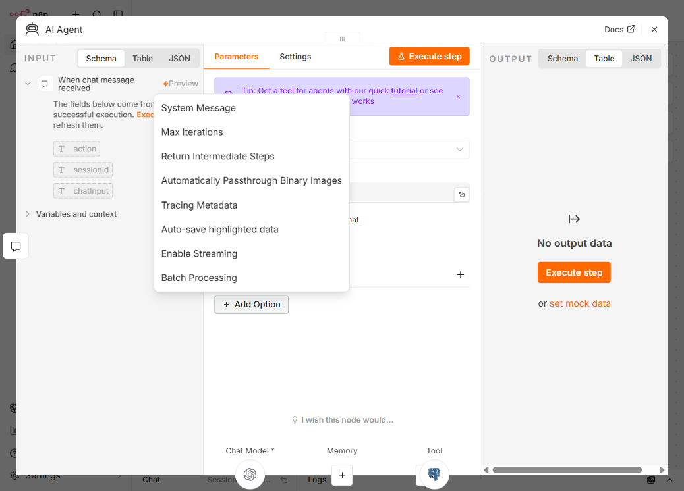Open the chat bubble side panel button
This screenshot has width=684, height=491.
pos(16,246)
